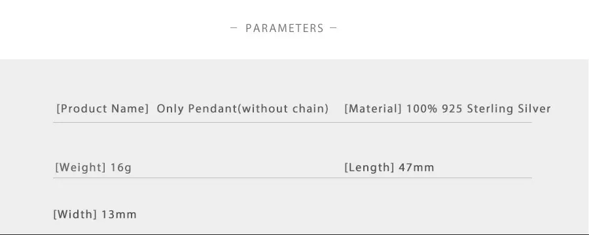
Task: Click the divider line under Product Name
Action: pos(293,122)
